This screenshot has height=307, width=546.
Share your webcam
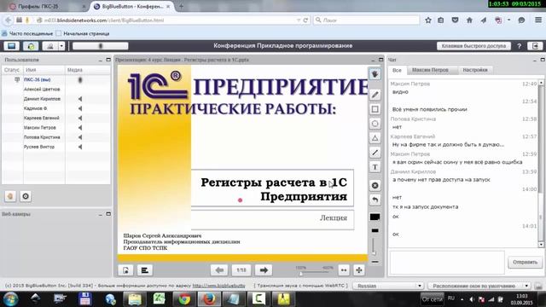[x=50, y=46]
